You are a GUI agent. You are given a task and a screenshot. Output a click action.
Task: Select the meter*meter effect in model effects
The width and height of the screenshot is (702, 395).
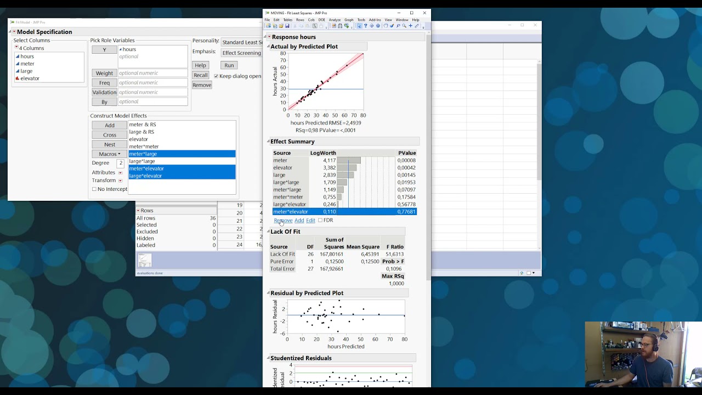pyautogui.click(x=144, y=146)
